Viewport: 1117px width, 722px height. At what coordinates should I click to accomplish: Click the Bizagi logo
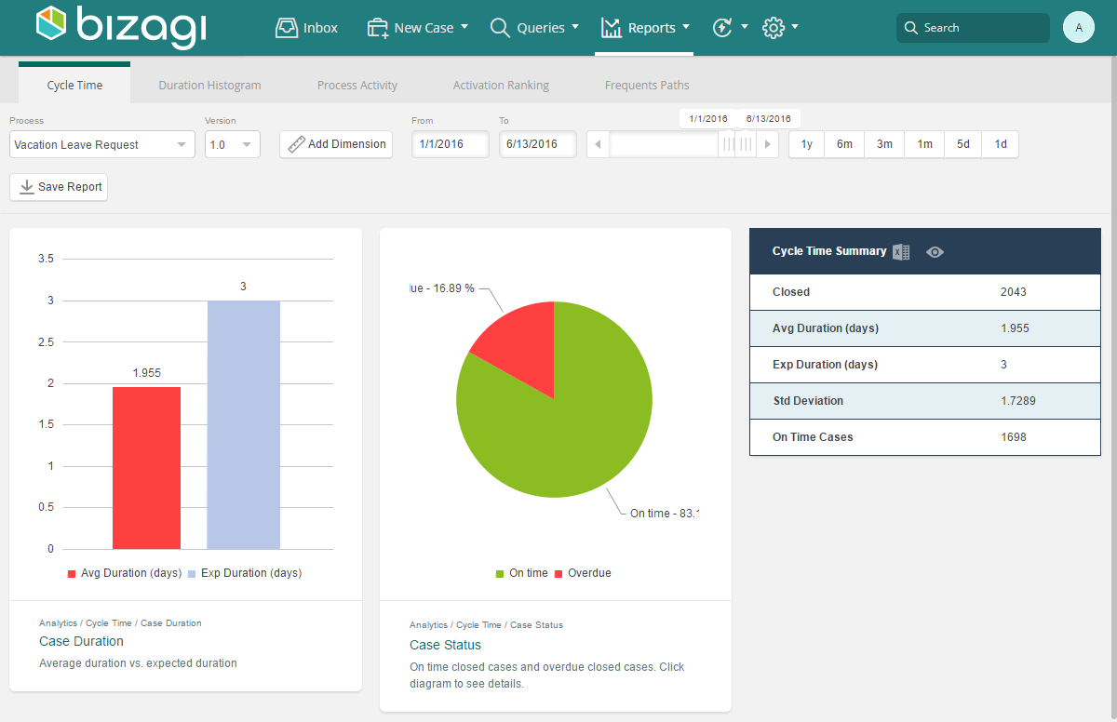click(x=121, y=27)
